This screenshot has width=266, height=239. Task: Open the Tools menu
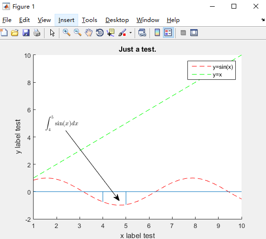[90, 20]
